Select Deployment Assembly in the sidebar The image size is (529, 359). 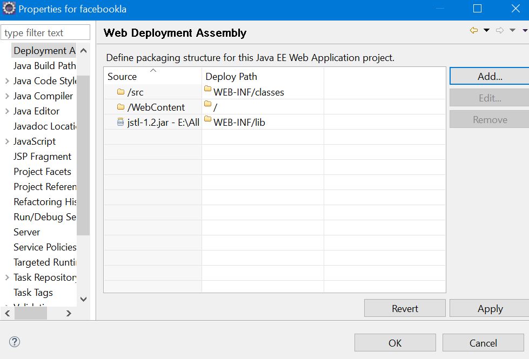click(43, 50)
